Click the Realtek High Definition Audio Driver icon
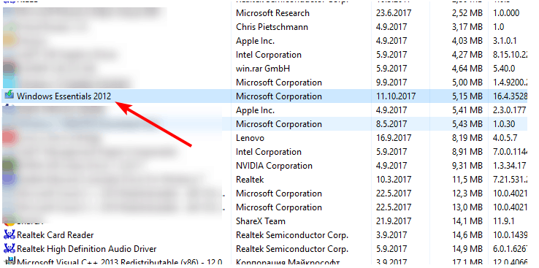The height and width of the screenshot is (268, 539). pyautogui.click(x=9, y=249)
